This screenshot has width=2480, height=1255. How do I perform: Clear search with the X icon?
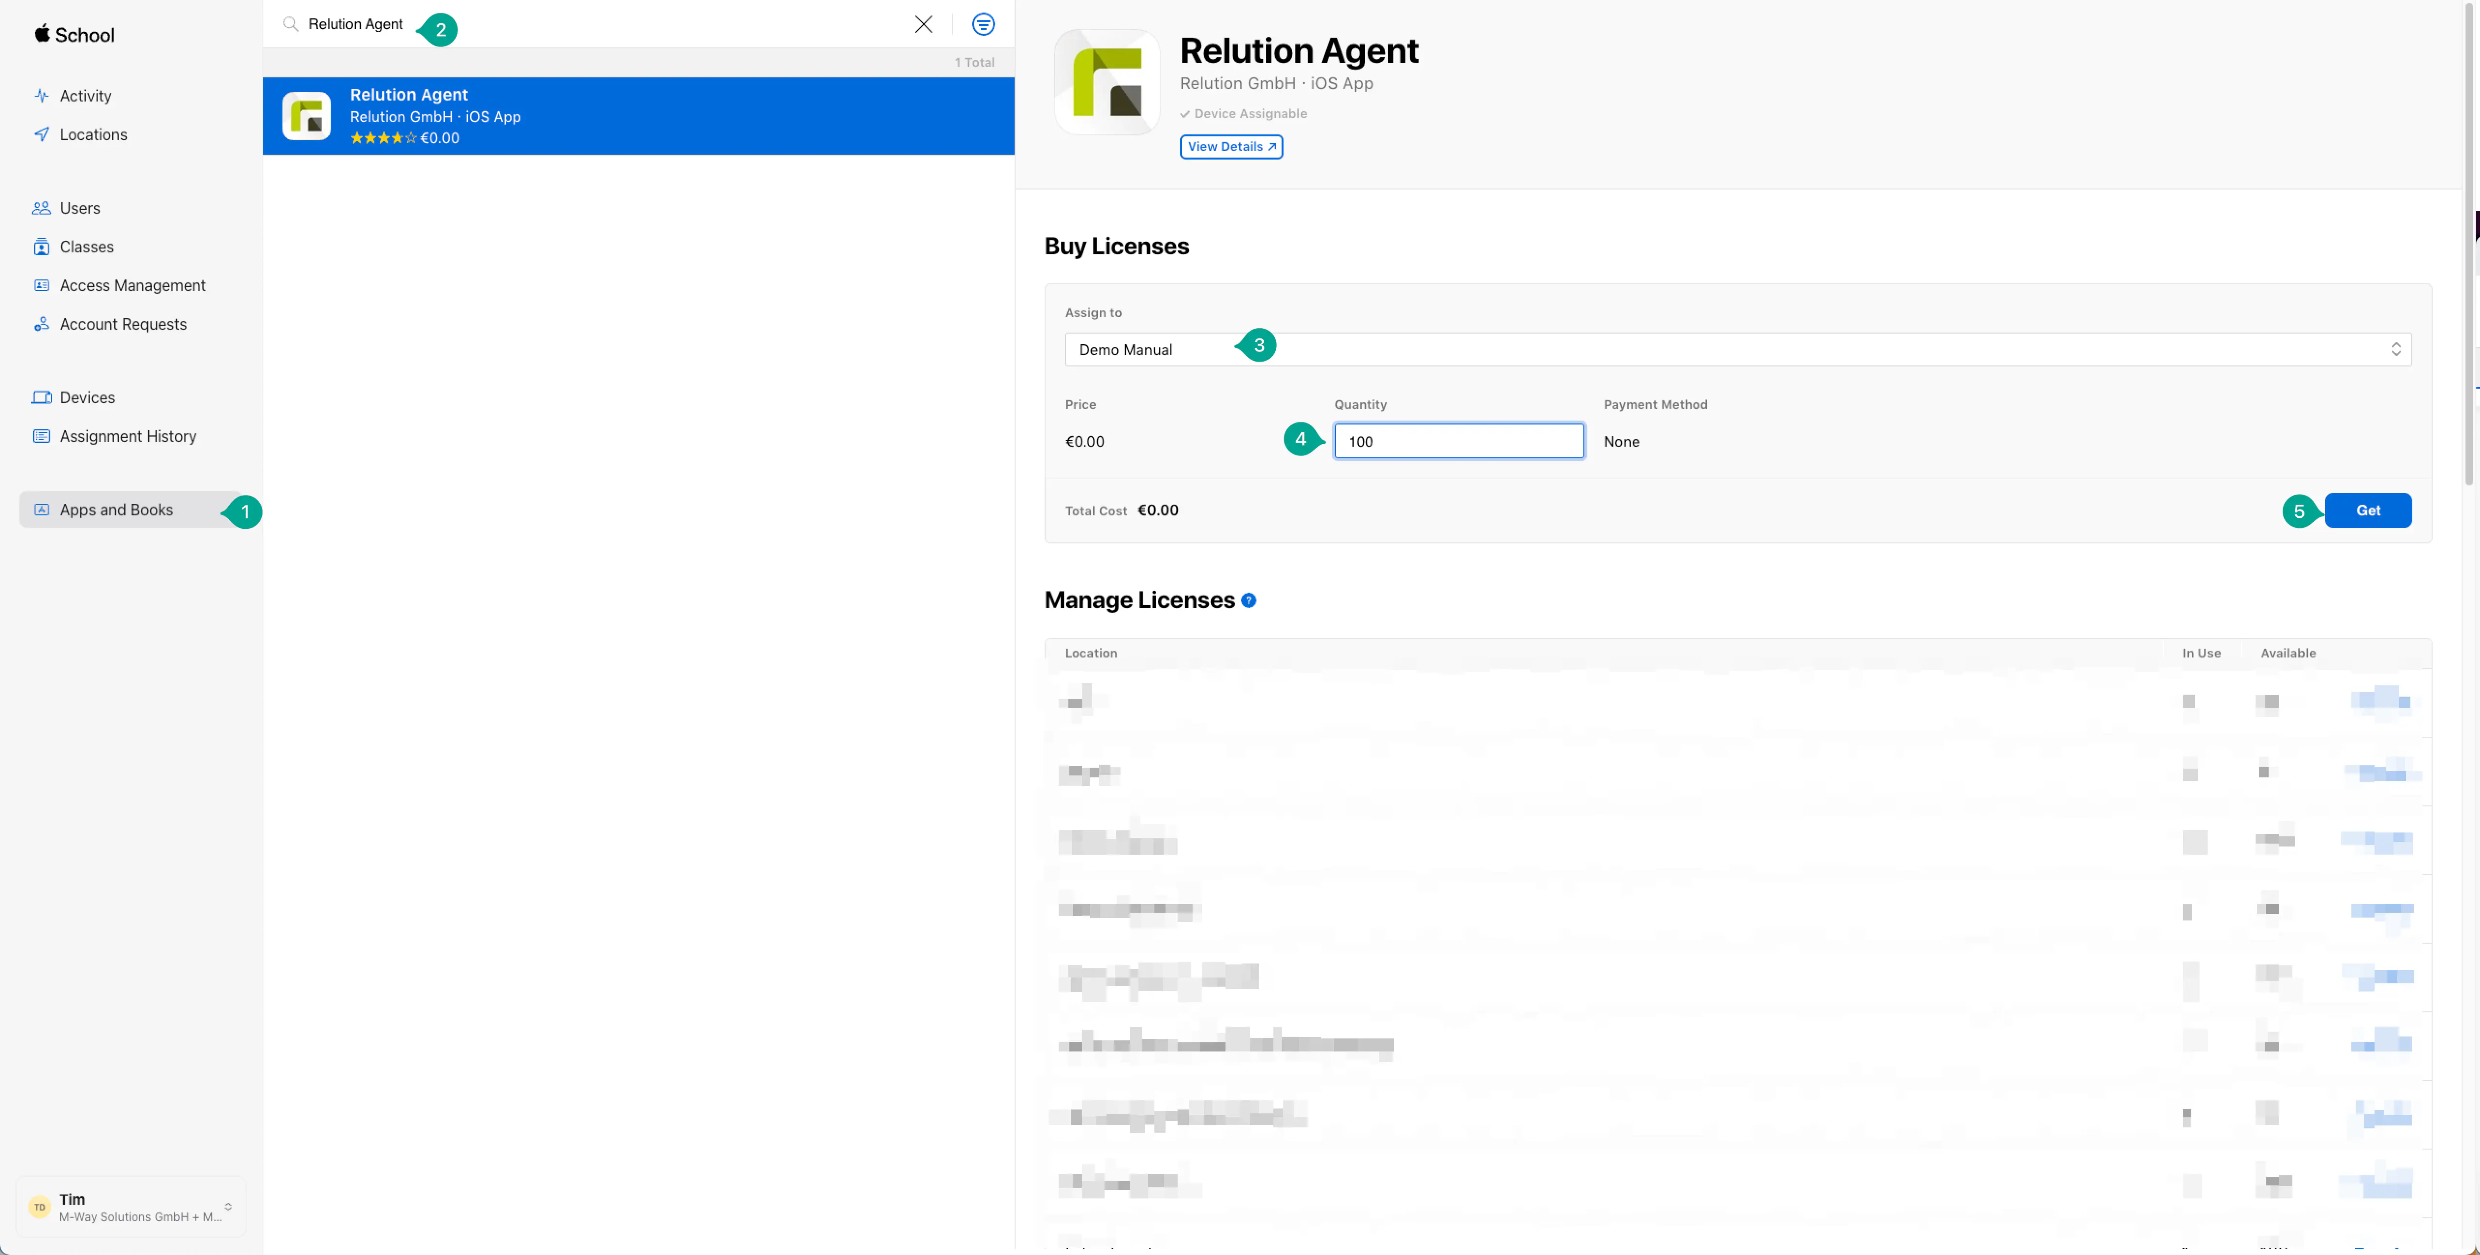pos(923,25)
